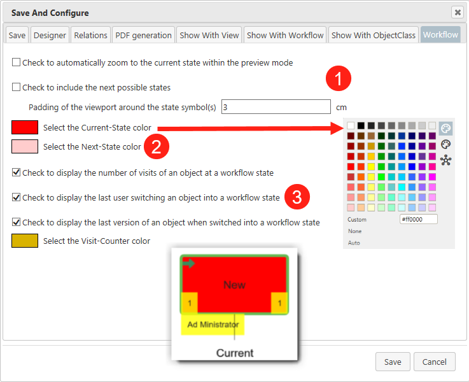Click the outlined palette icon in color picker
This screenshot has width=469, height=382.
(x=445, y=145)
